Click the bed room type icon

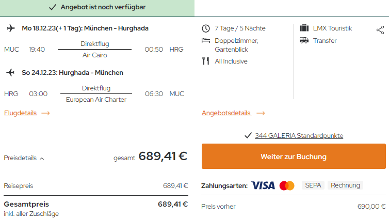[206, 40]
